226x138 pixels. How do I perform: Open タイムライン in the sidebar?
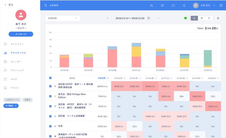(x=17, y=44)
